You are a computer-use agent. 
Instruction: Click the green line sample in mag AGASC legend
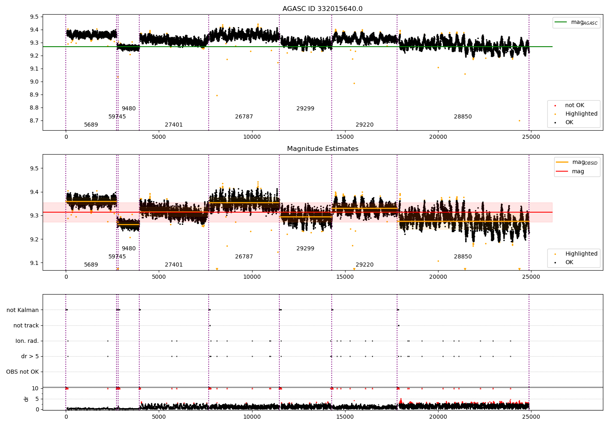pos(561,22)
